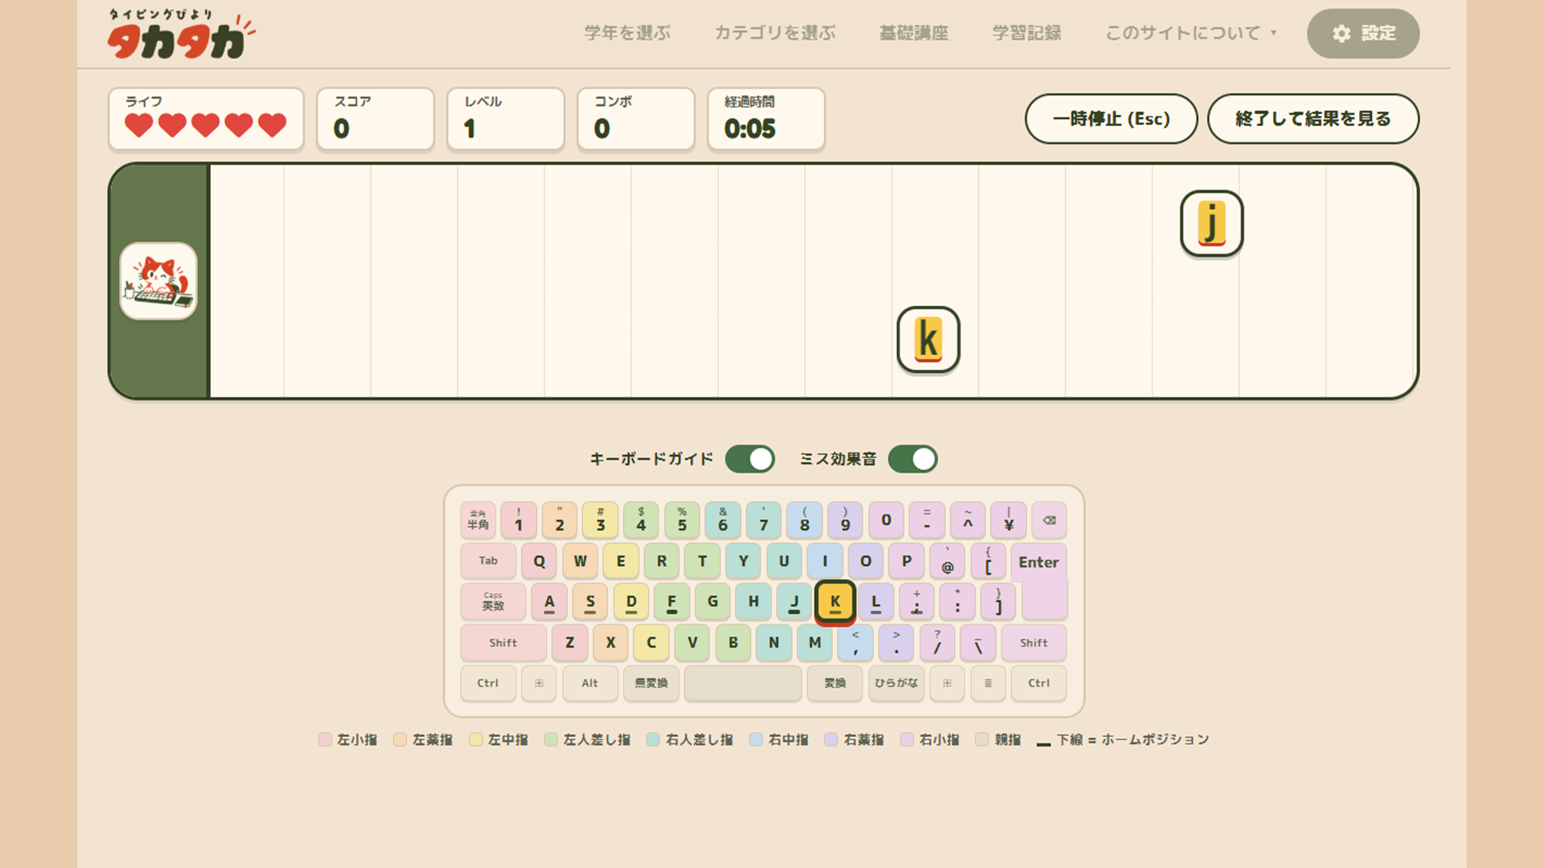Click the space bar key
The height and width of the screenshot is (868, 1544).
[743, 683]
